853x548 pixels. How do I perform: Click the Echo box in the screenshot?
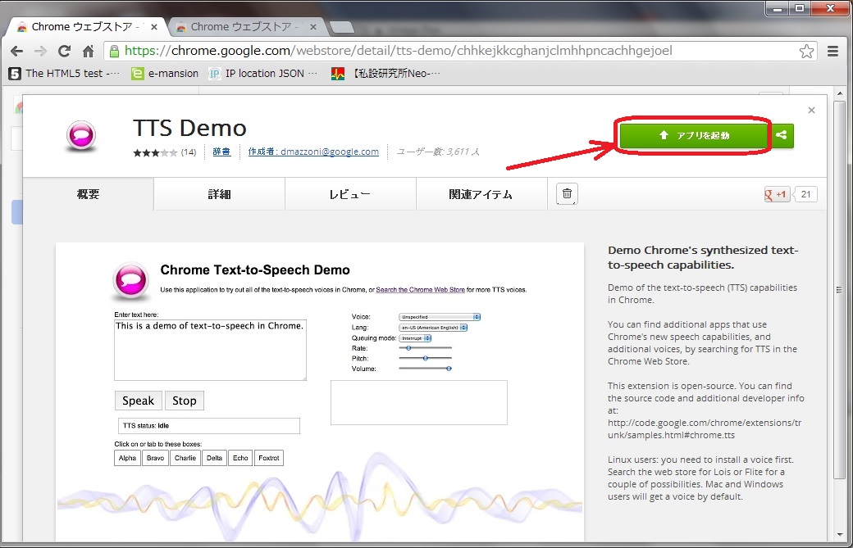(240, 458)
